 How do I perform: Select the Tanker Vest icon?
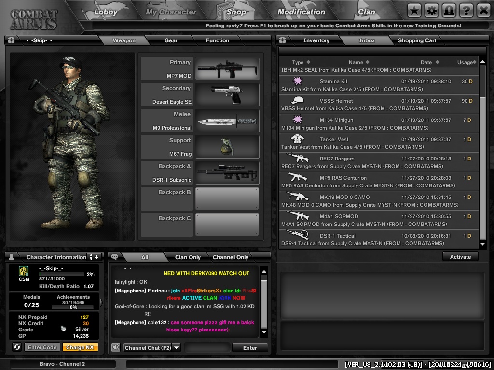[297, 138]
